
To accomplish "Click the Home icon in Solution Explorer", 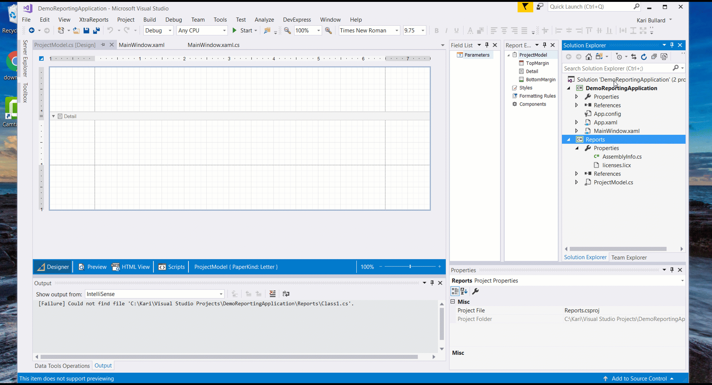I will pos(588,57).
